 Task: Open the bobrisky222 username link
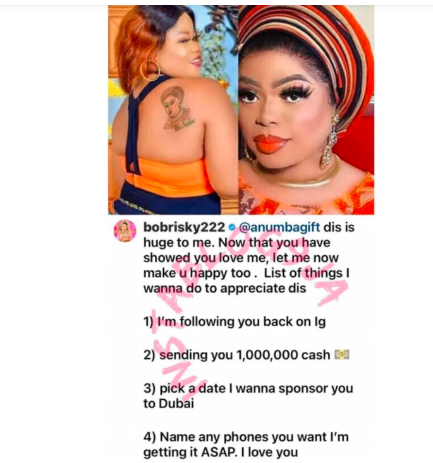point(184,227)
